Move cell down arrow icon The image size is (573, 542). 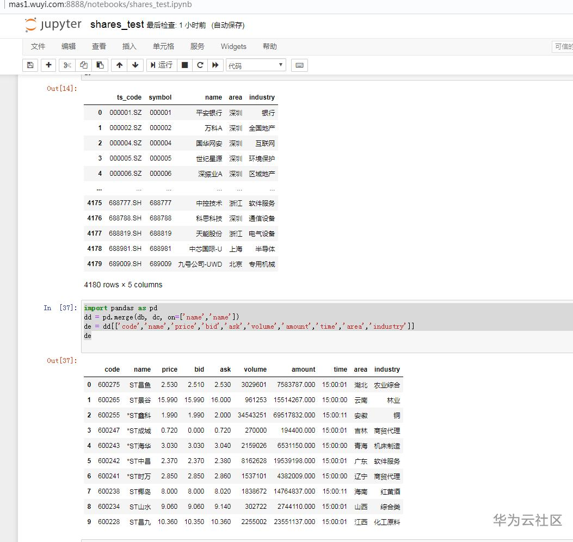click(x=135, y=65)
